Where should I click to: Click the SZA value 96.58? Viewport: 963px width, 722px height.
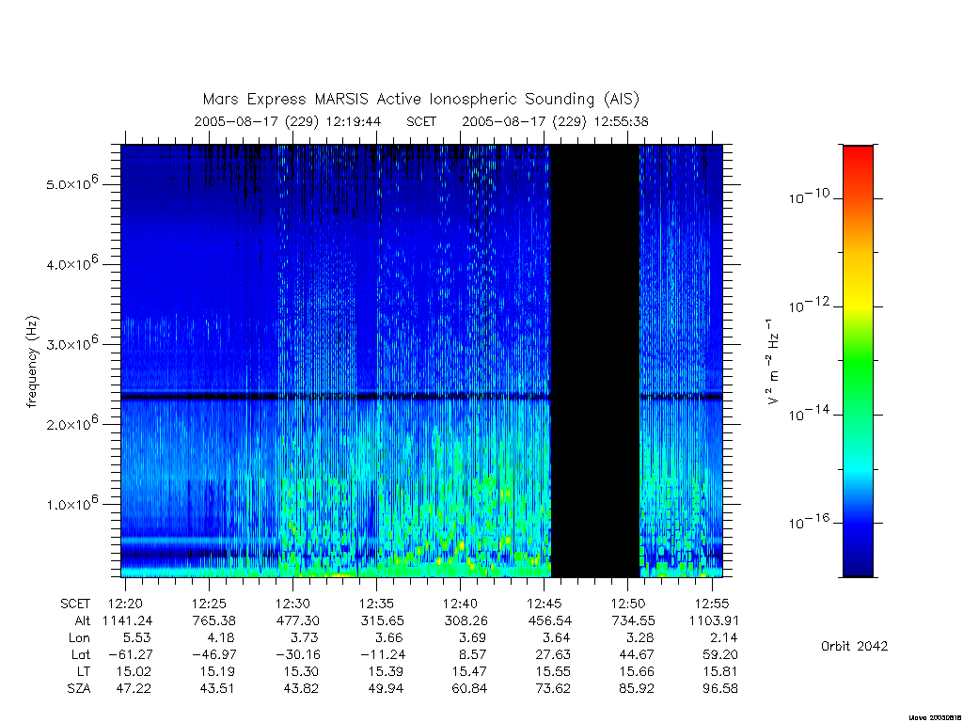click(720, 688)
